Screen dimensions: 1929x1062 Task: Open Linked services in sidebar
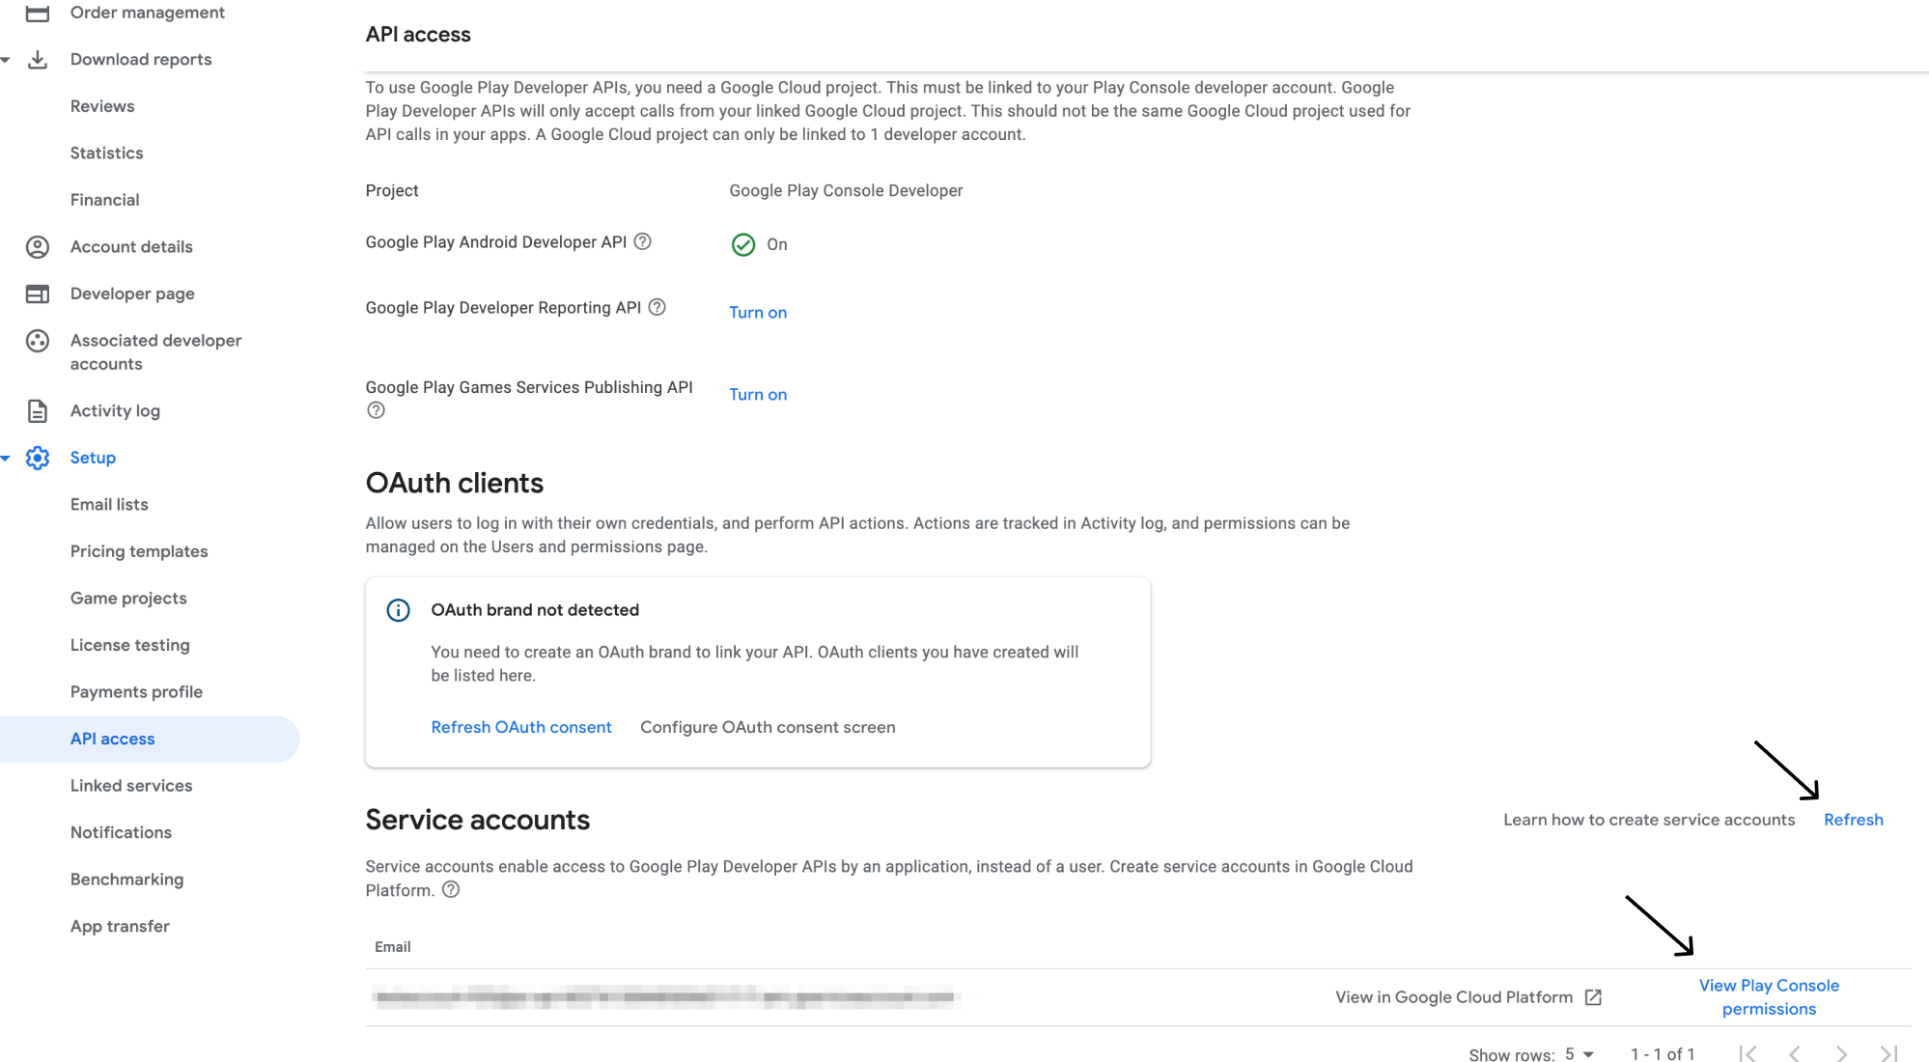click(131, 786)
